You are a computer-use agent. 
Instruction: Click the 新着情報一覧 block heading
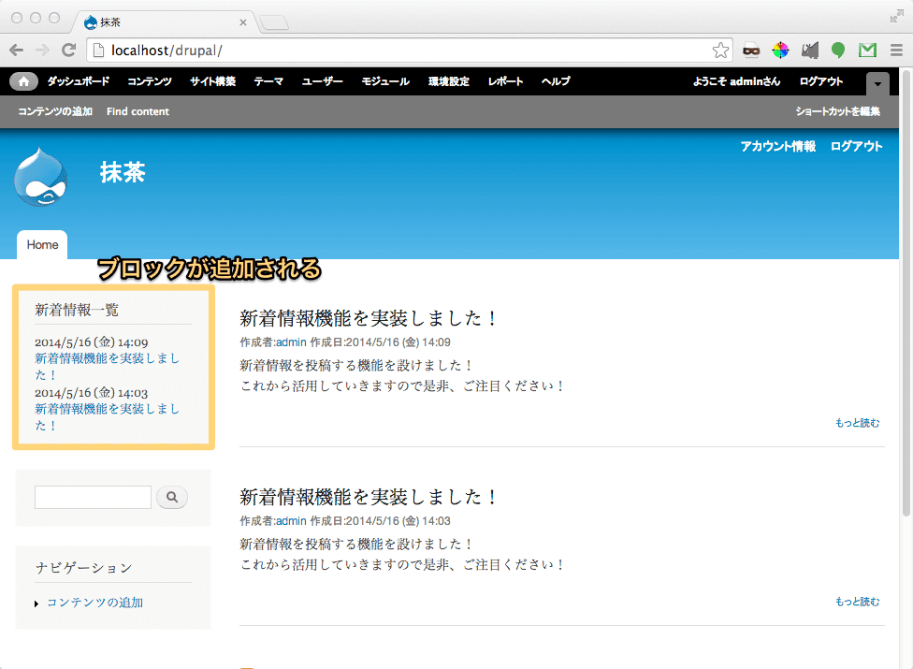[77, 310]
